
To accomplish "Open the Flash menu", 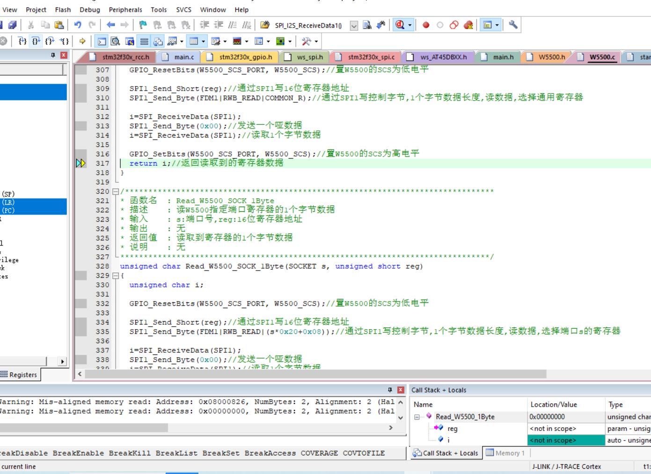I will click(x=63, y=9).
